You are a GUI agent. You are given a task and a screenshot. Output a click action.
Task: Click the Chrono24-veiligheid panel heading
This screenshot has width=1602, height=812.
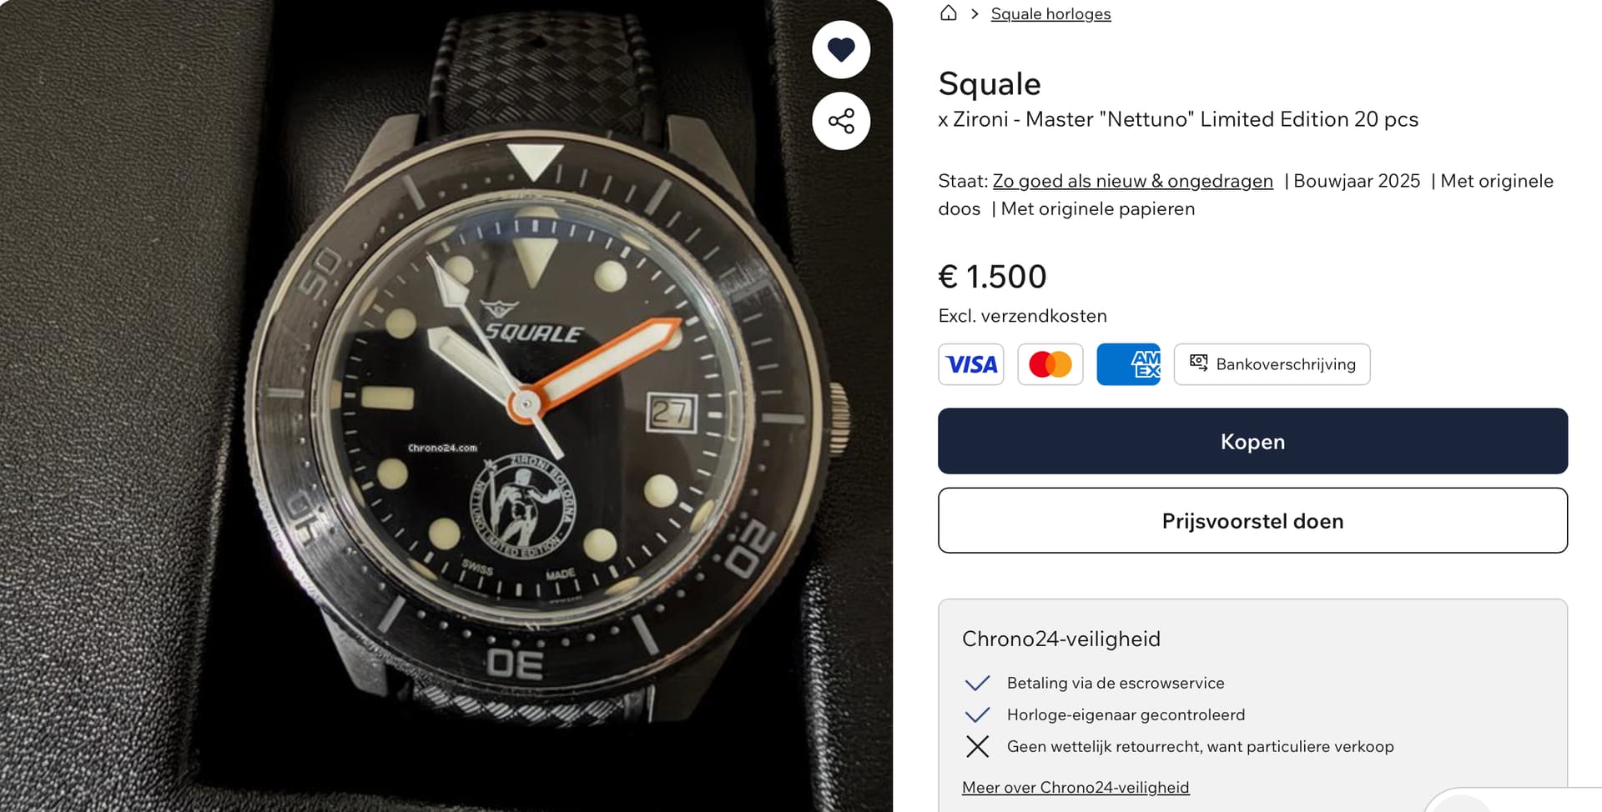pyautogui.click(x=1061, y=639)
